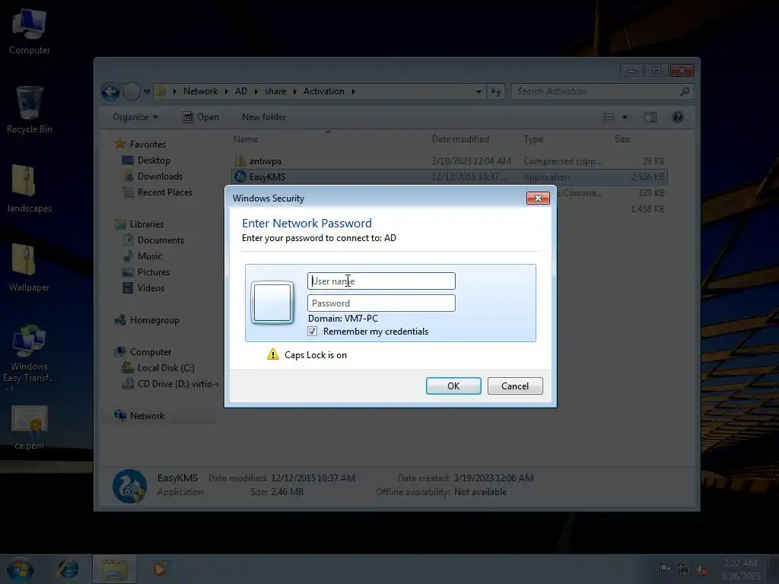Select CD Drive (D:) in navigation pane

pos(178,384)
